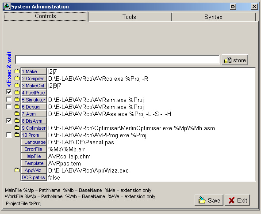
Task: Select the Language row label
Action: tap(34, 142)
